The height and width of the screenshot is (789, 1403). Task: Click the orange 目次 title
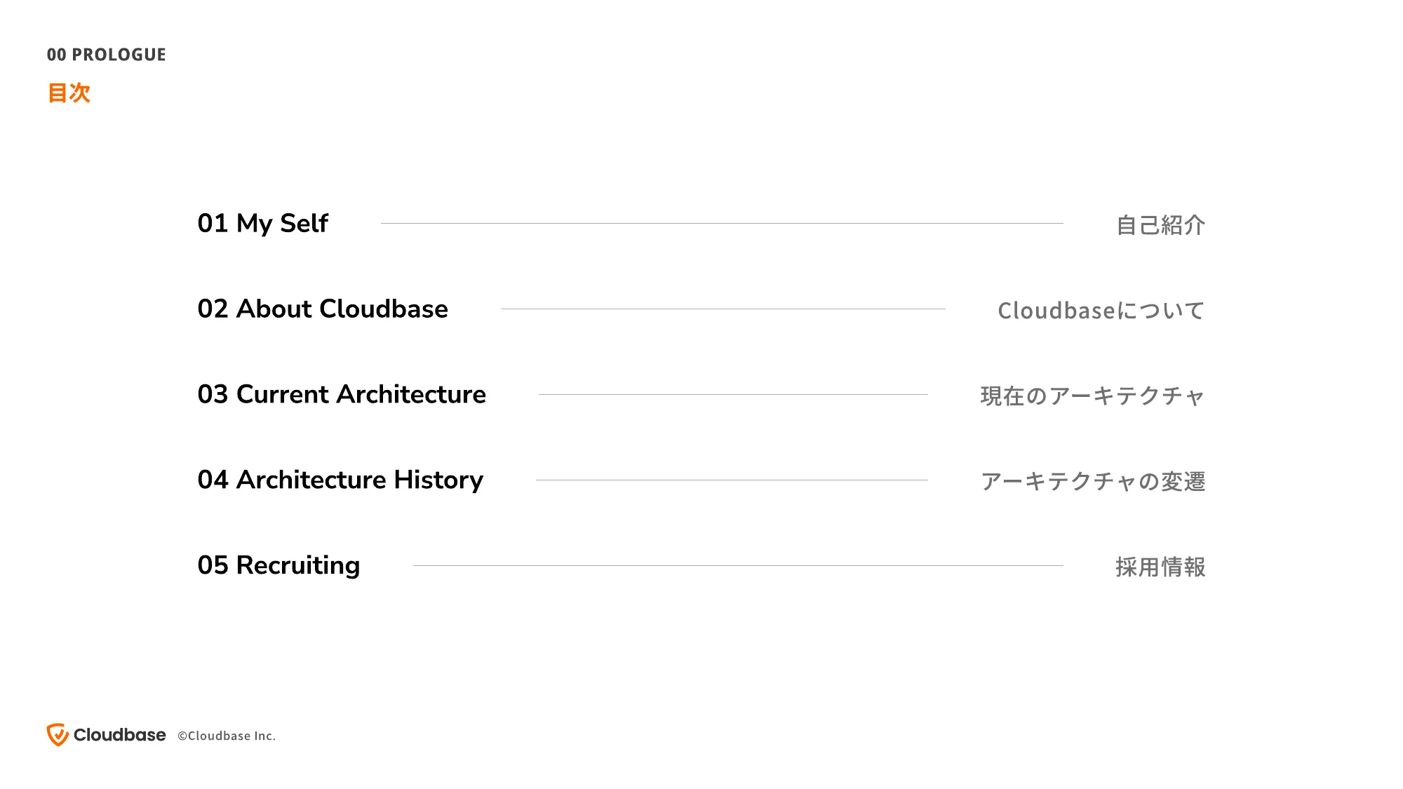click(69, 93)
